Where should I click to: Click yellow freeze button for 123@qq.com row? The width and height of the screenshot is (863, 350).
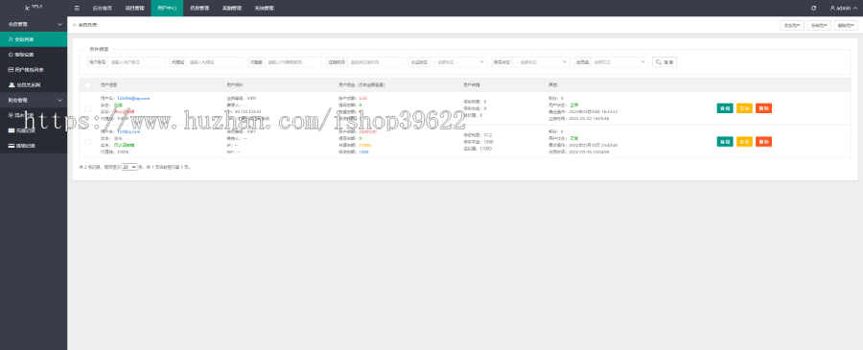coord(744,142)
